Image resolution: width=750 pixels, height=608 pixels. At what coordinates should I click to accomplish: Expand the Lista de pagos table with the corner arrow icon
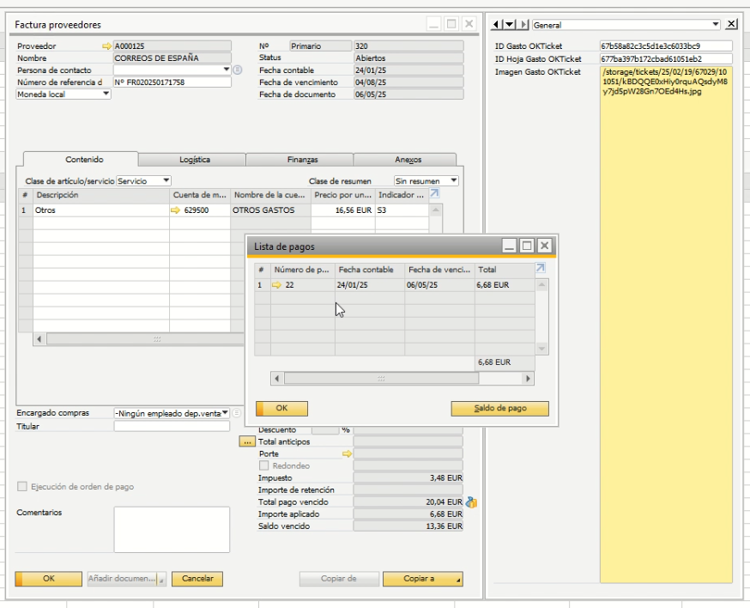pyautogui.click(x=541, y=268)
